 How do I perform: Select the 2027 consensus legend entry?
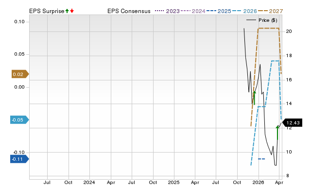(270, 11)
